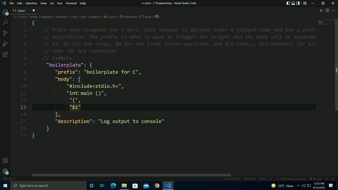
Task: Open the Mail app from the taskbar
Action: (x=146, y=186)
